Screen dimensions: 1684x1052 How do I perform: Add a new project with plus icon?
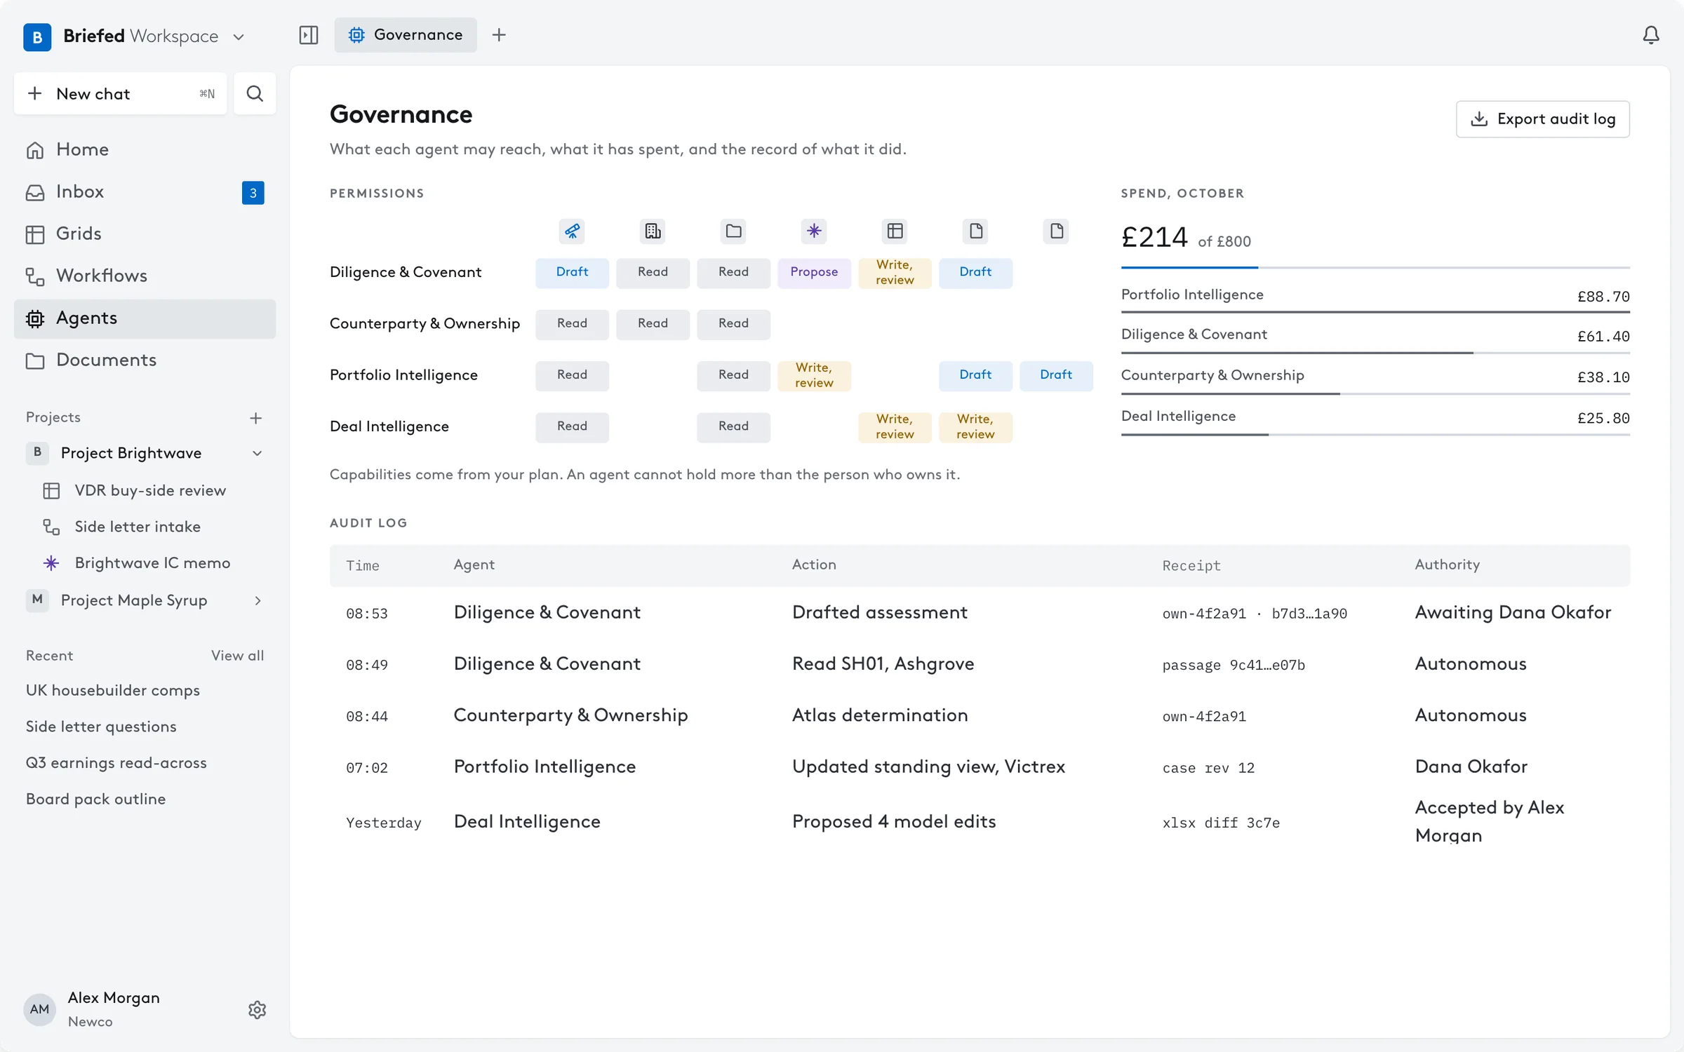tap(256, 418)
